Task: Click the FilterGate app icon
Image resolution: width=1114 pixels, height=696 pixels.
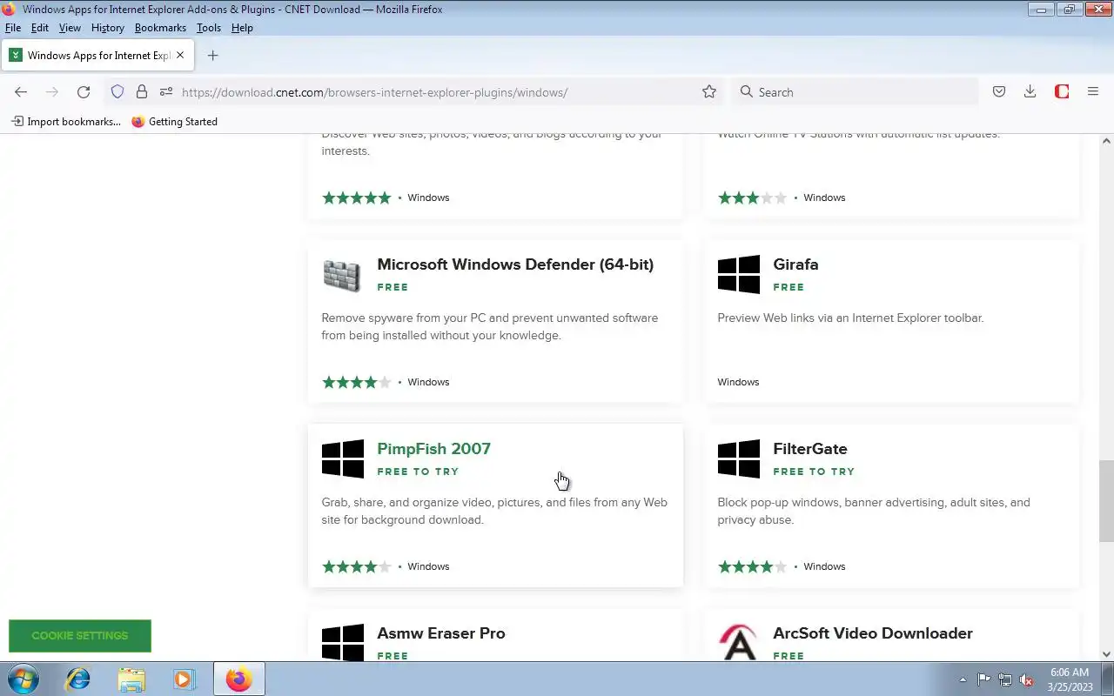Action: click(738, 458)
